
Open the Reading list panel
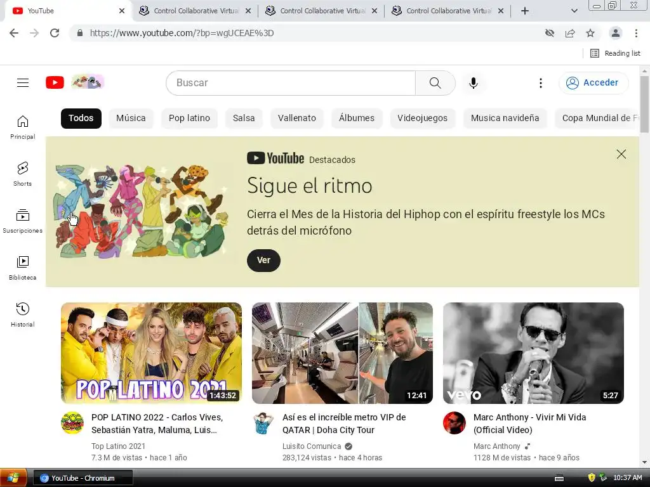click(615, 53)
